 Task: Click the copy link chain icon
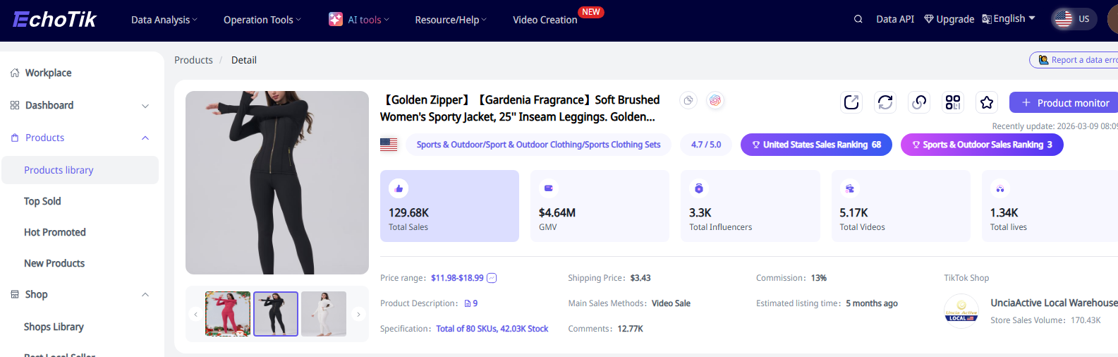point(919,102)
